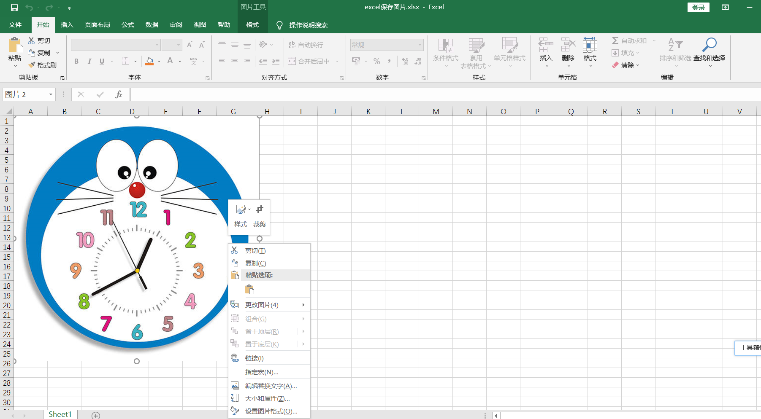The width and height of the screenshot is (761, 419).
Task: Save the workbook with the floppy disk icon
Action: 14,8
